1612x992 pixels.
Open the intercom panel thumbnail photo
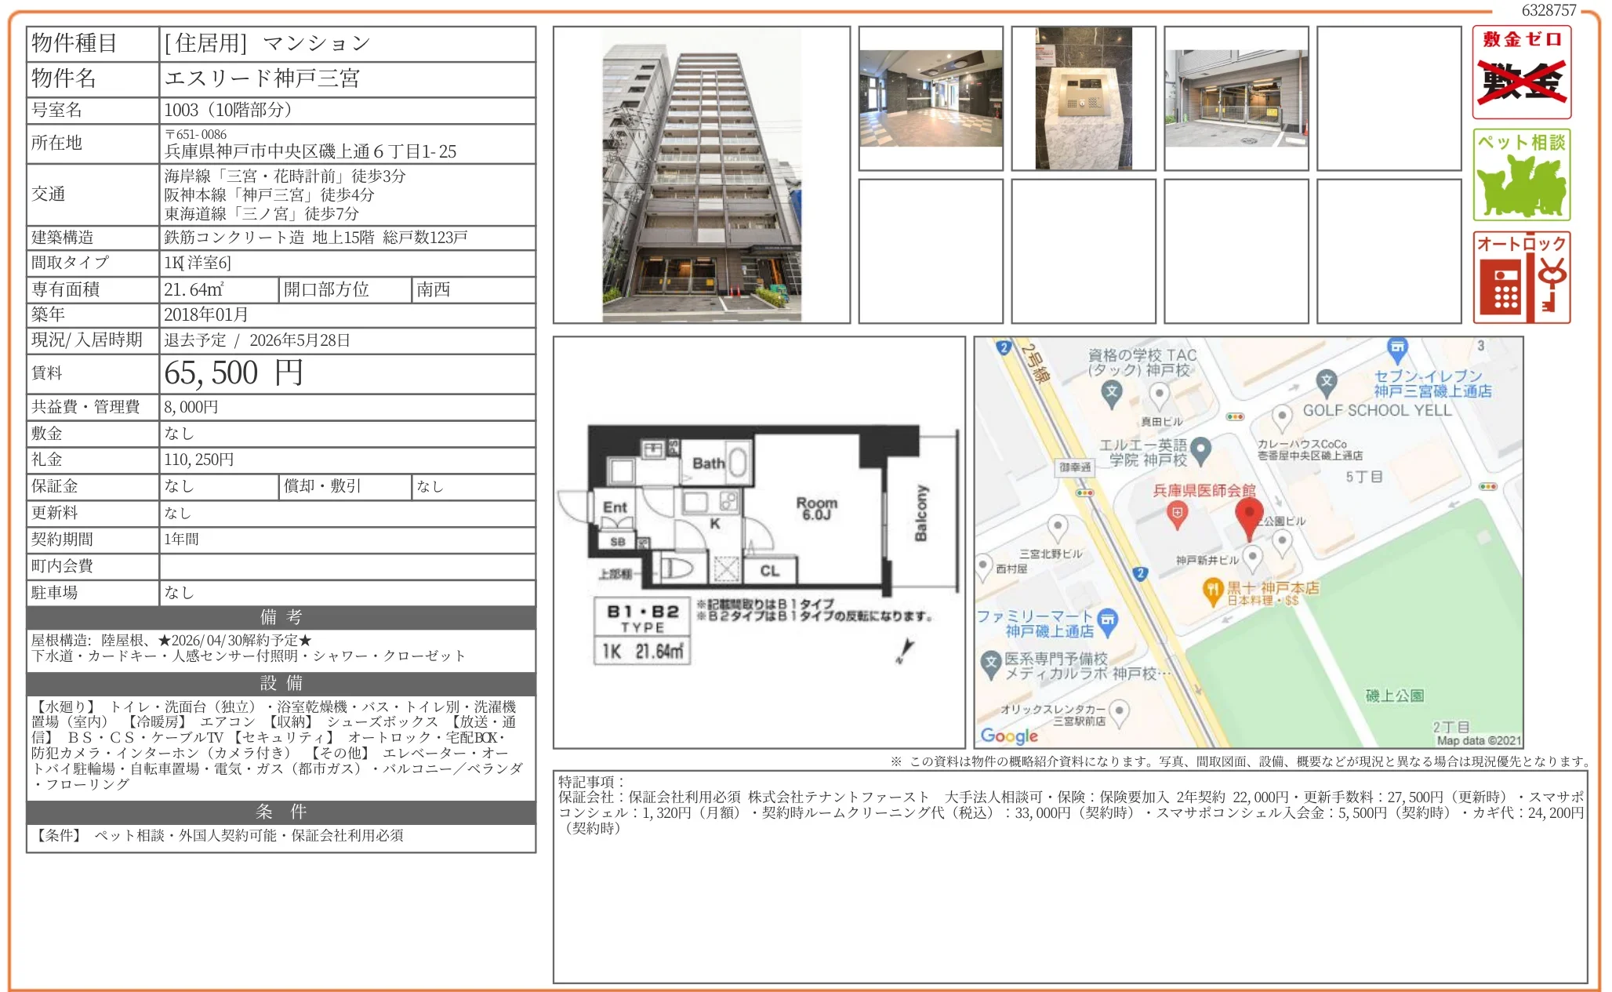click(x=1083, y=99)
